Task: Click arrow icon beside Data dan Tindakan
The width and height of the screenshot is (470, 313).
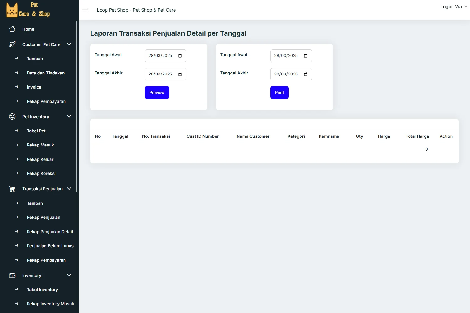Action: pyautogui.click(x=17, y=73)
